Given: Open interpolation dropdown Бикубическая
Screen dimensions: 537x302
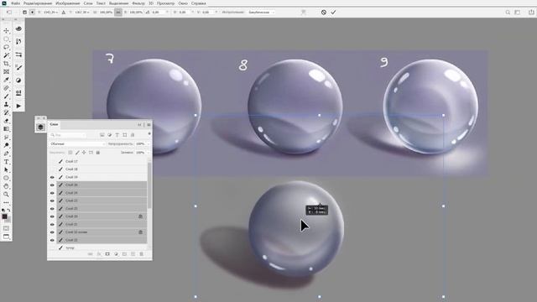Looking at the screenshot, I should click(x=261, y=13).
